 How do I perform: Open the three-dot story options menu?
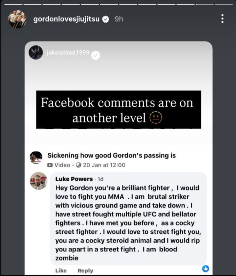point(222,19)
